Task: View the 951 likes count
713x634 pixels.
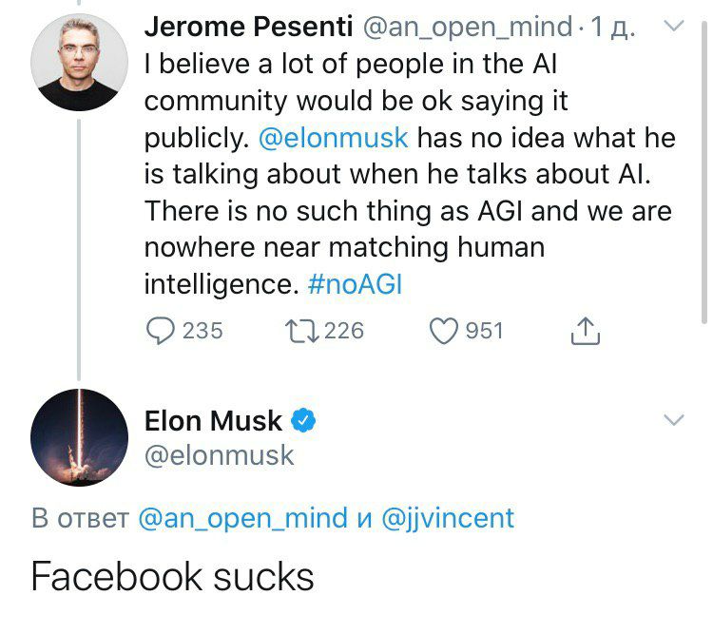Action: pos(484,331)
